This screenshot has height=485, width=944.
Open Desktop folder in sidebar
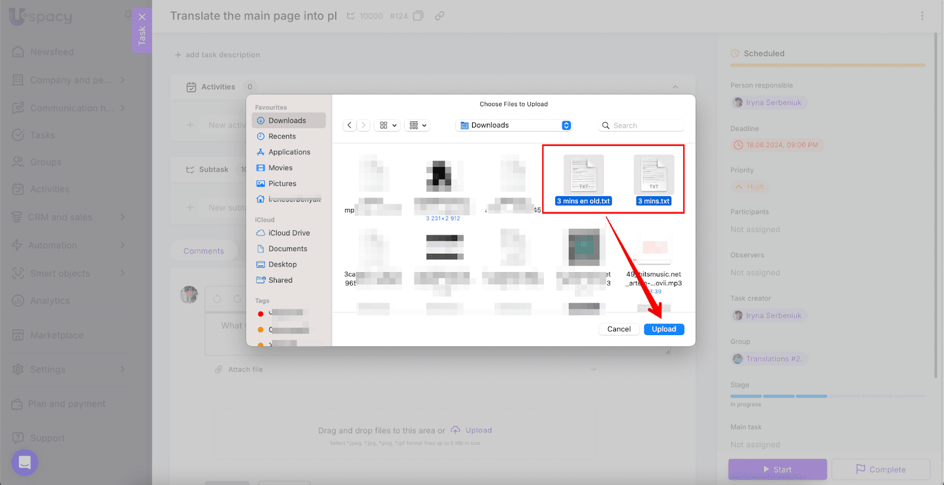click(283, 264)
